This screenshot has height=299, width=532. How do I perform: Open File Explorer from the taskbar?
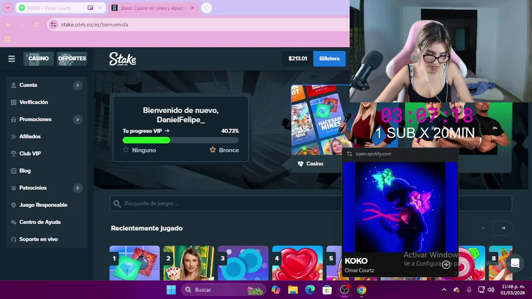click(x=293, y=290)
